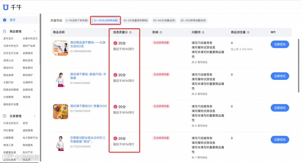Screen dimensions: 302x163
Task: Click thumbnail of product ID:798456893366
Action: click(x=60, y=48)
